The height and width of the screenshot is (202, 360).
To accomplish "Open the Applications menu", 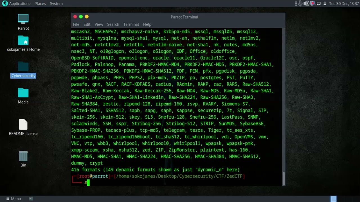I will click(x=19, y=4).
